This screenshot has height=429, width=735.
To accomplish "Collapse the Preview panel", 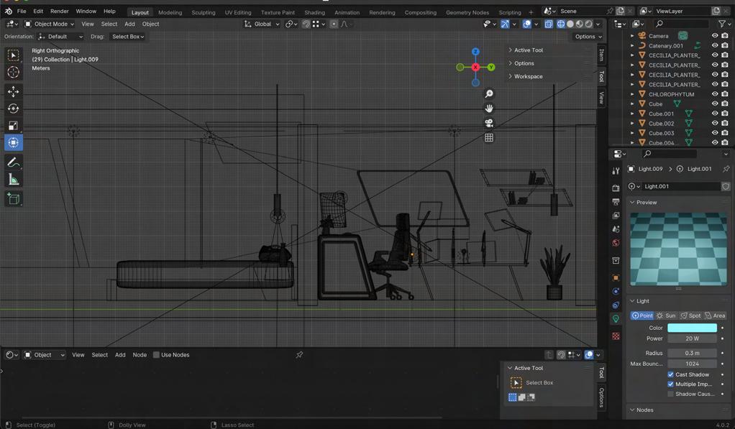I will (646, 203).
